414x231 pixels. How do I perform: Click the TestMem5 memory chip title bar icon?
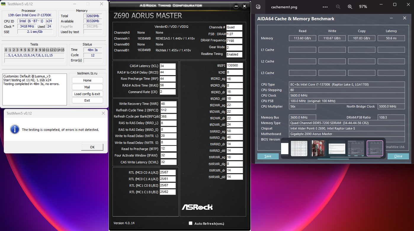pos(3,4)
